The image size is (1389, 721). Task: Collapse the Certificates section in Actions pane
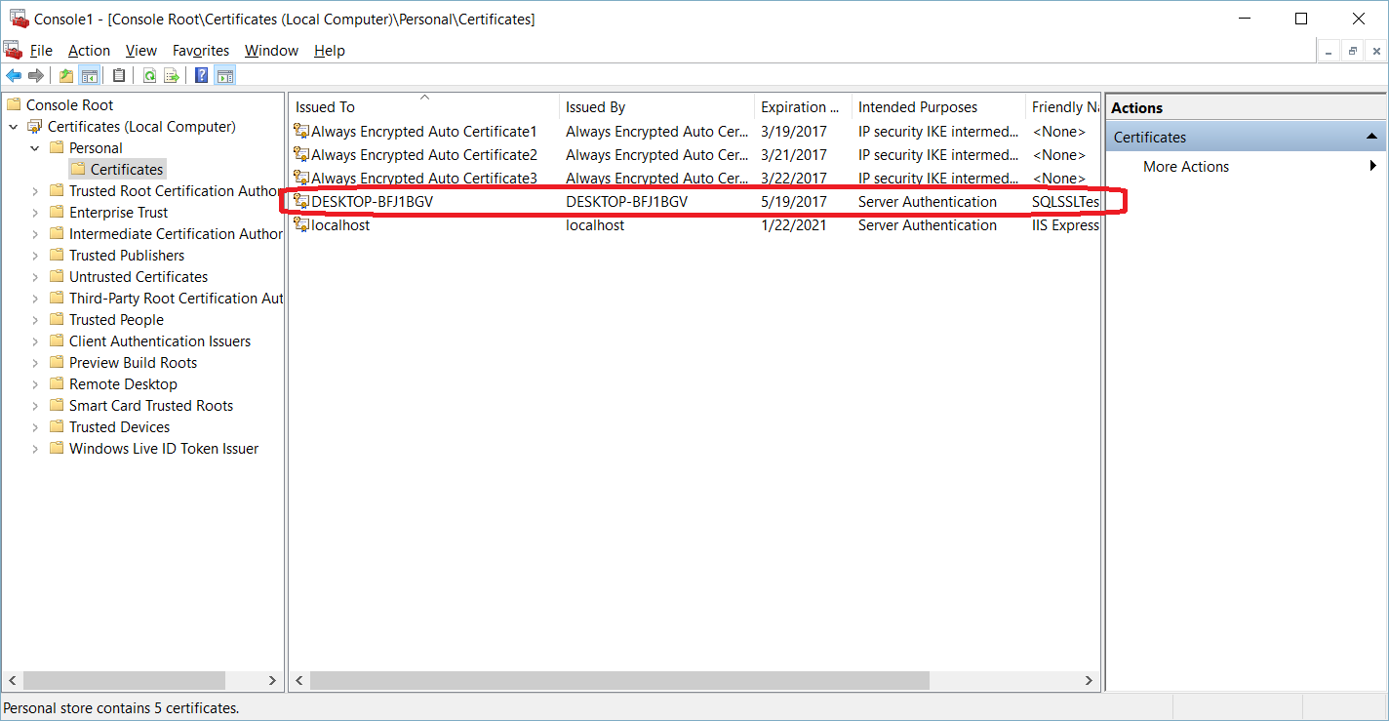(x=1371, y=138)
